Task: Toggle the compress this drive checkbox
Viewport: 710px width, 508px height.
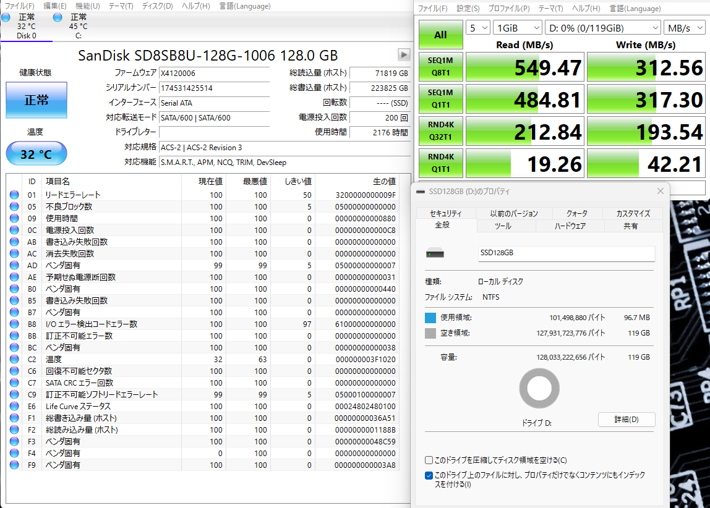Action: pyautogui.click(x=429, y=460)
